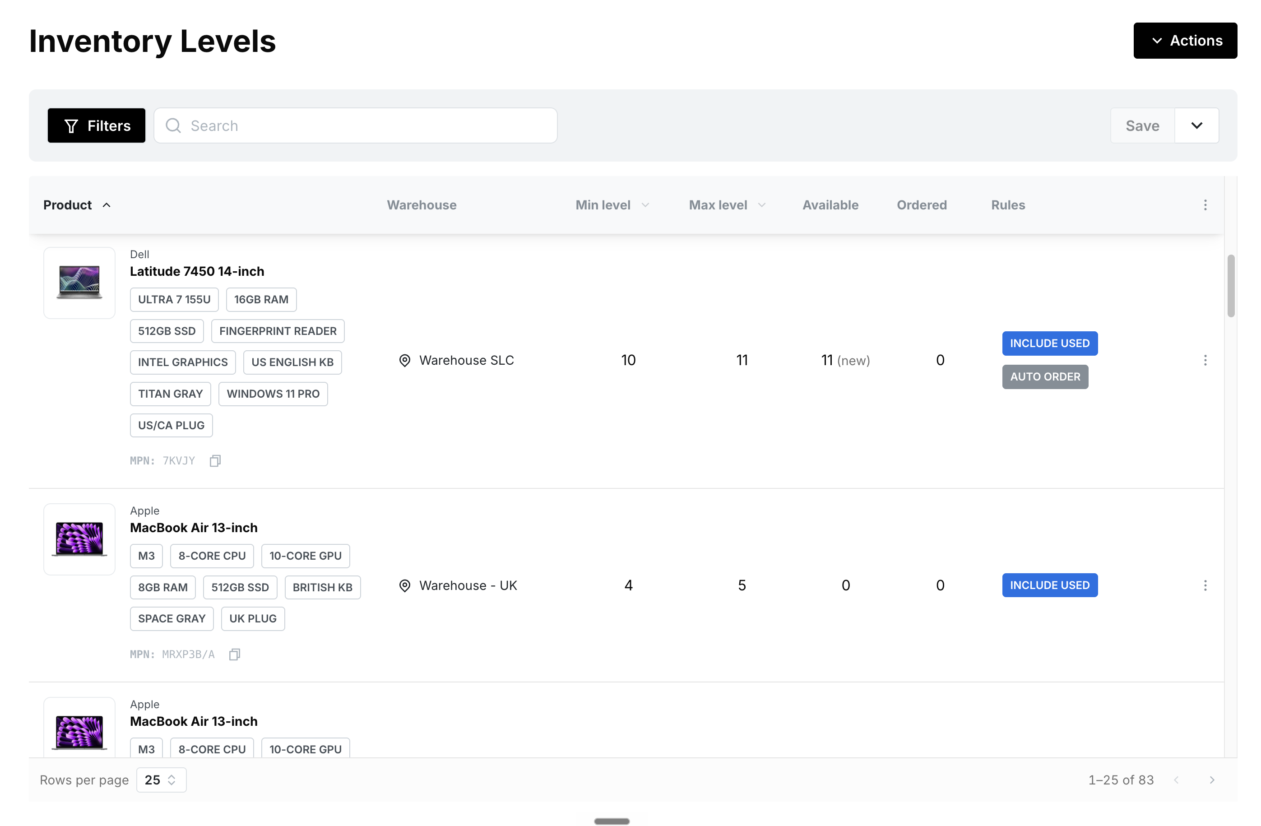
Task: Click the AUTO ORDER badge
Action: click(1045, 377)
